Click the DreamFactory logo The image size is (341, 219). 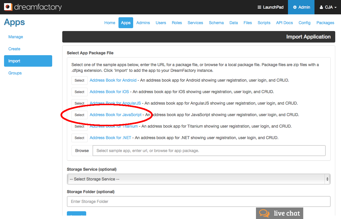tap(33, 7)
